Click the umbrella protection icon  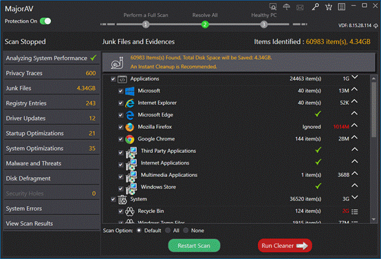pyautogui.click(x=287, y=7)
